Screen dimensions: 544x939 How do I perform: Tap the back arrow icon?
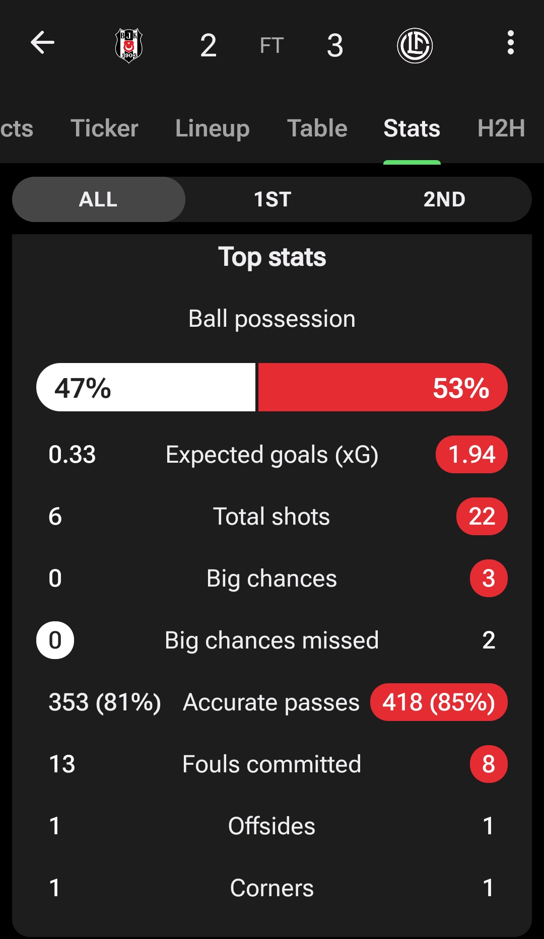point(42,42)
